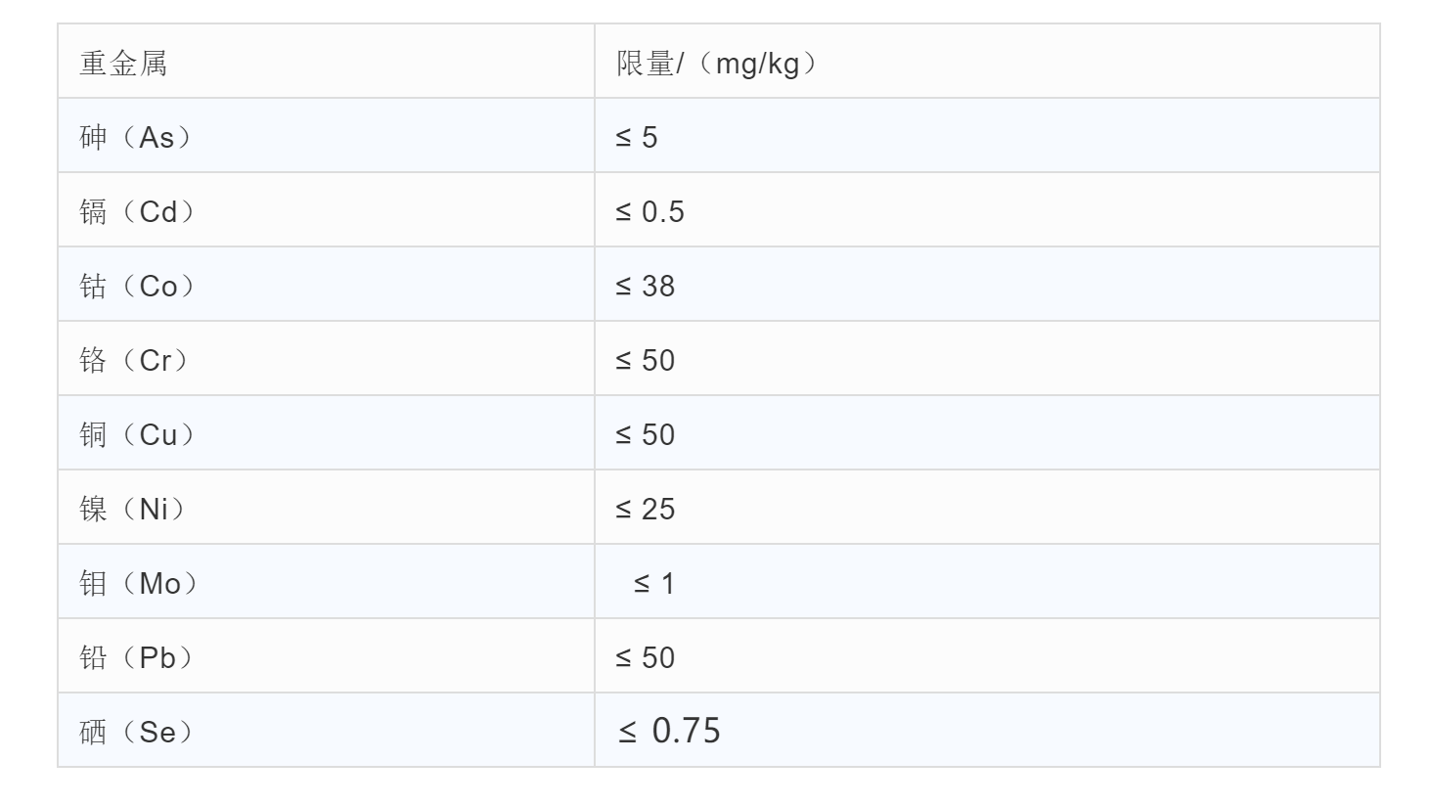Click the ≤ 25 limit value
Image resolution: width=1432 pixels, height=805 pixels.
coord(646,510)
